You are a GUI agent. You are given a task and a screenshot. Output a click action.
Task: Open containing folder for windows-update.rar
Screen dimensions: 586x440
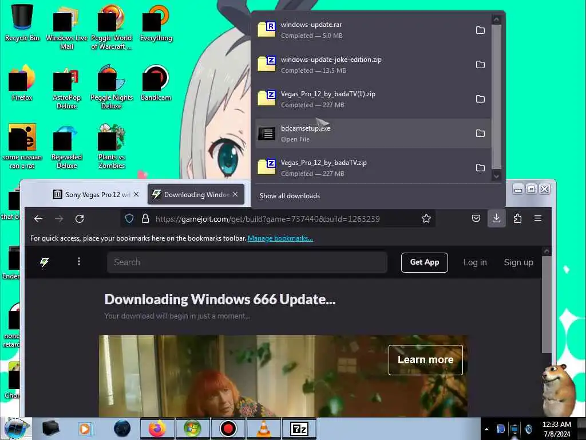[480, 30]
